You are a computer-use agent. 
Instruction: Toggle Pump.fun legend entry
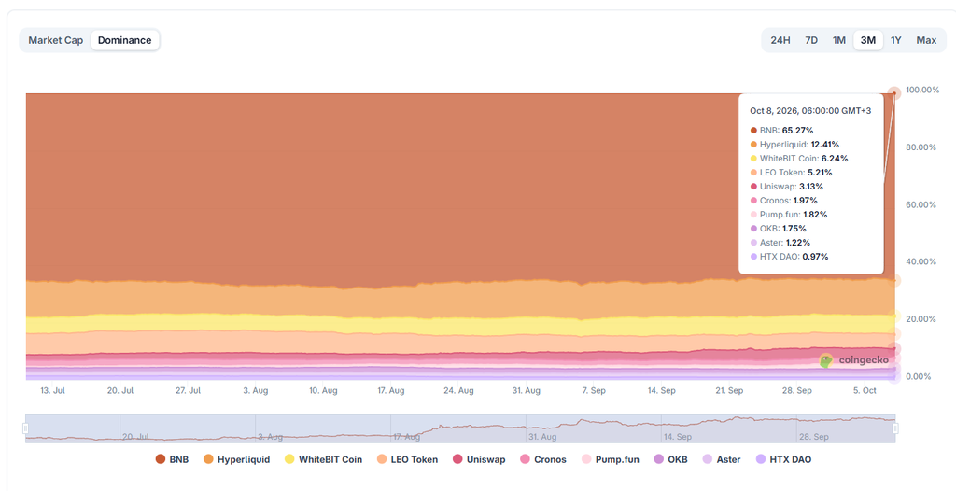(x=611, y=459)
